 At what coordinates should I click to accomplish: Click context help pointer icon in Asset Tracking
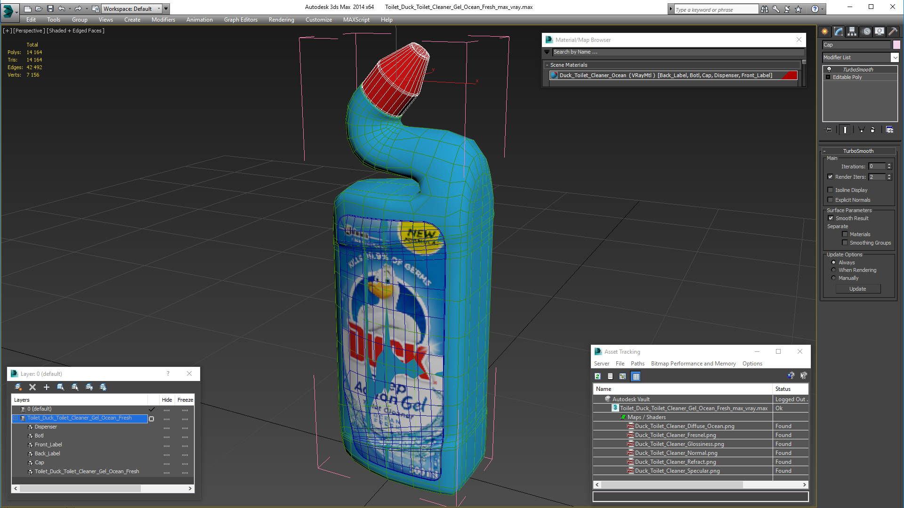(x=803, y=375)
